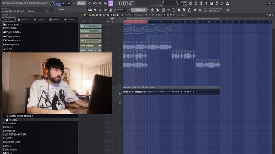Toggle the playlist snap magnet icon
This screenshot has width=275, height=154.
point(85,15)
